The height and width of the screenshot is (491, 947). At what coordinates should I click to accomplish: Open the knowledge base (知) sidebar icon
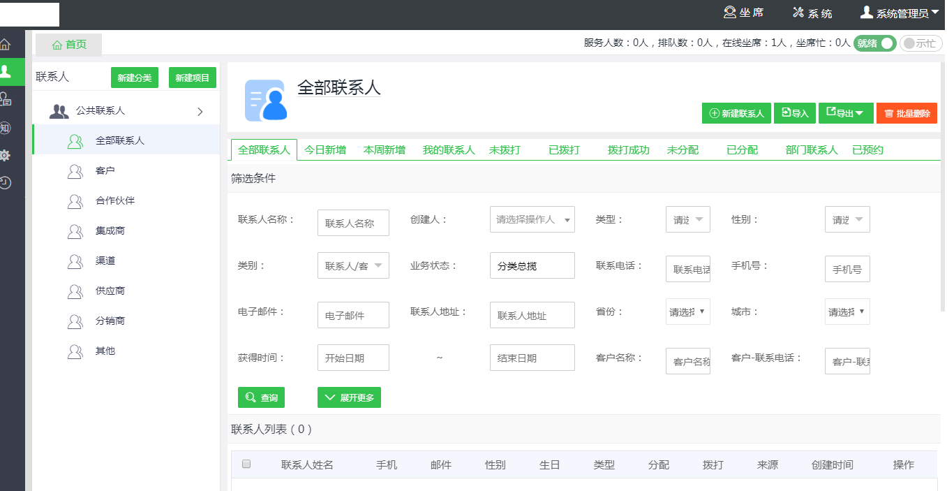pos(6,128)
